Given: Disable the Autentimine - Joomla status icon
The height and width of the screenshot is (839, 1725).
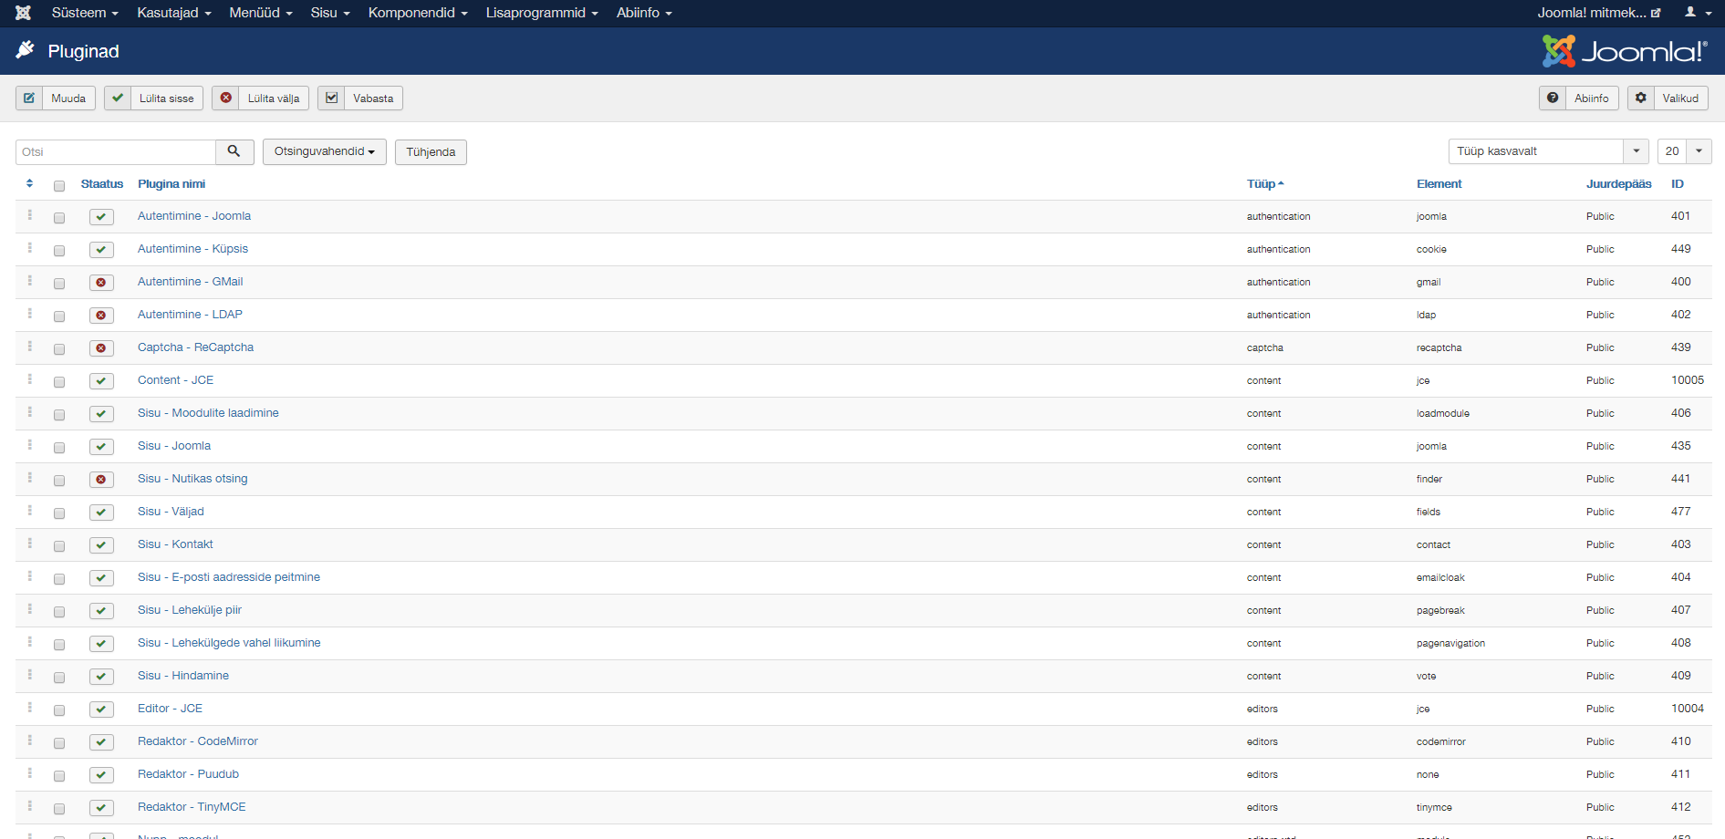Looking at the screenshot, I should pyautogui.click(x=101, y=217).
